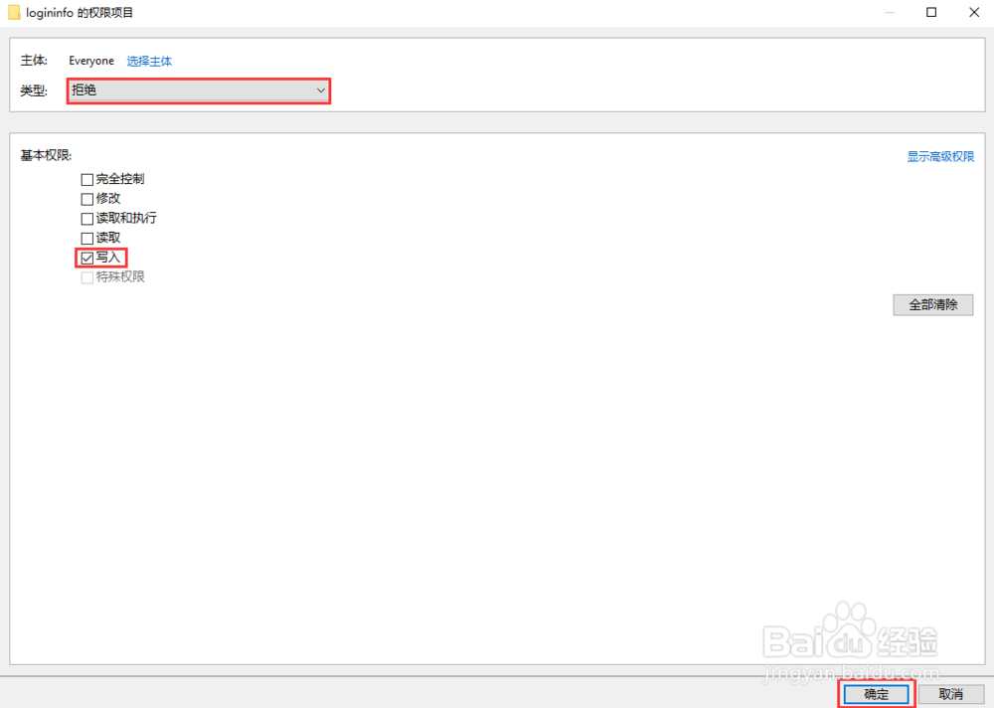Open 显示高级权限 advanced permissions link

(940, 157)
